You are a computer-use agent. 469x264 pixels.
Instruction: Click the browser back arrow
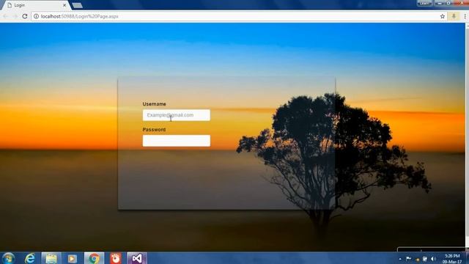5,16
